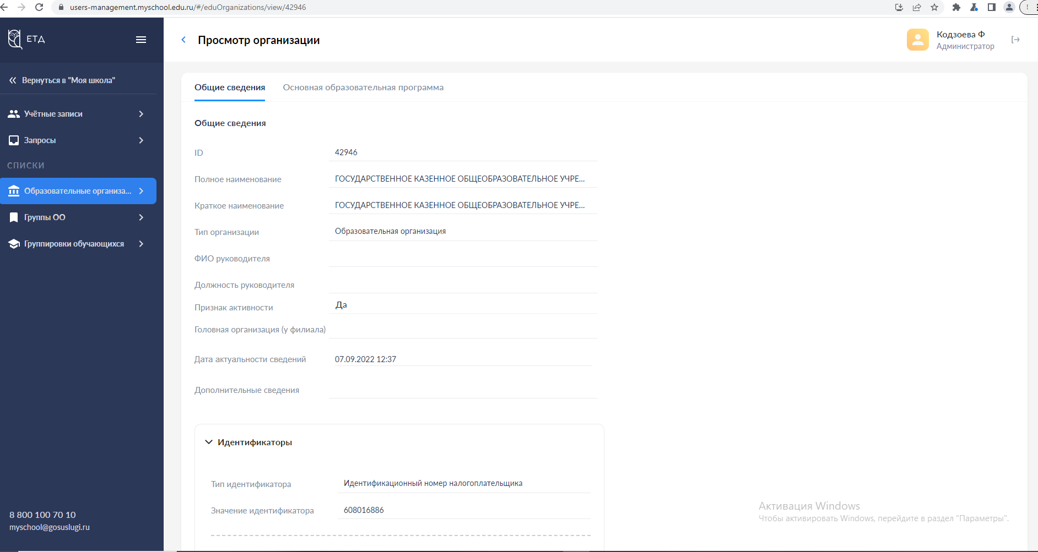Screen dimensions: 1038x552
Task: Click browser back arrow
Action: [x=4, y=7]
